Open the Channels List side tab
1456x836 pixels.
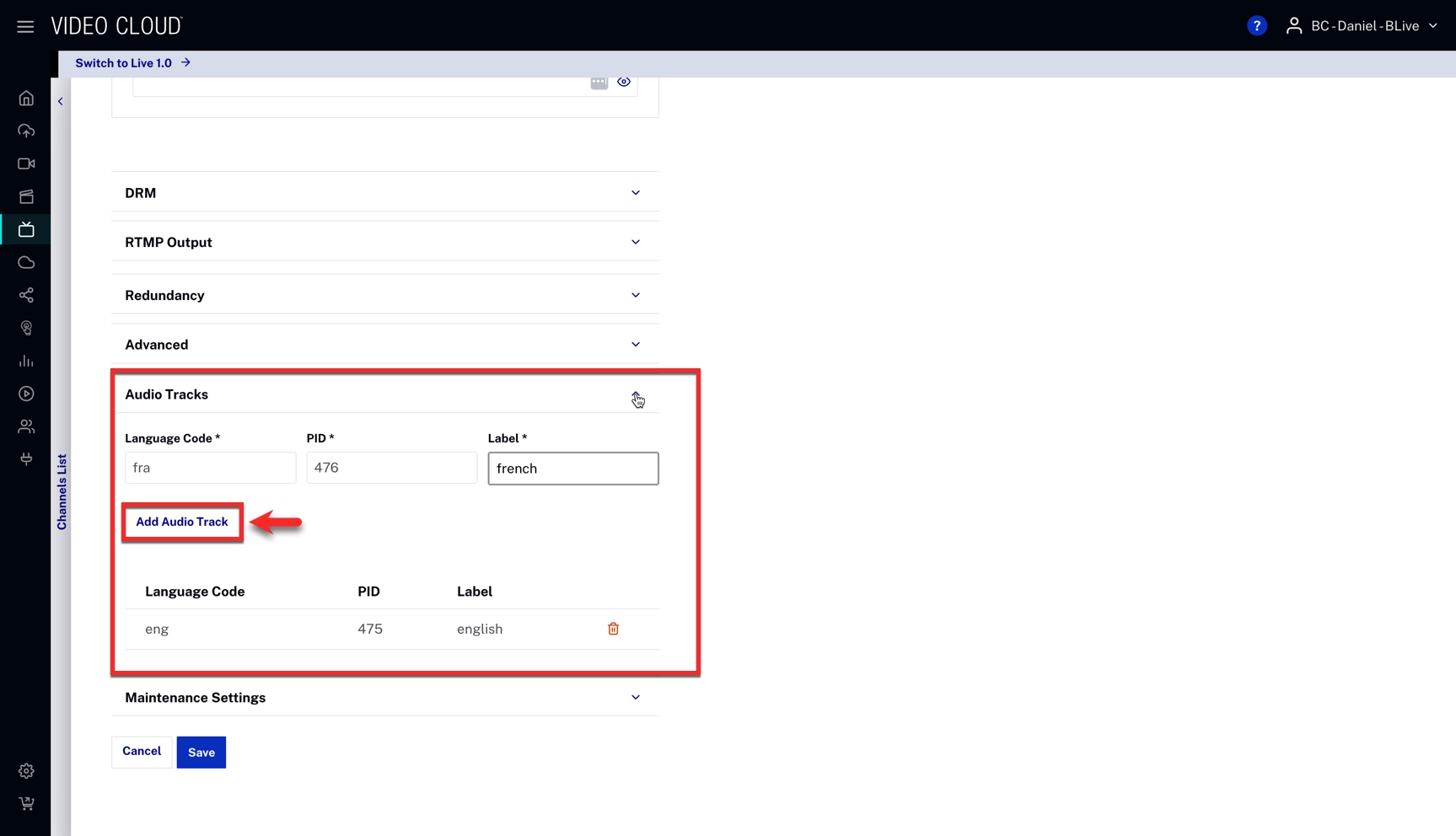pos(62,491)
